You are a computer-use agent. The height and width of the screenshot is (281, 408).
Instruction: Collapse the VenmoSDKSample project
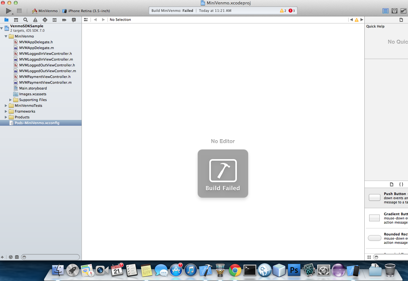point(2,28)
